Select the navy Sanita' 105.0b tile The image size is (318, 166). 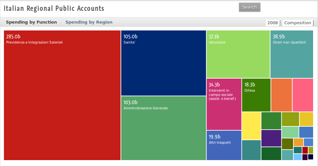(163, 63)
